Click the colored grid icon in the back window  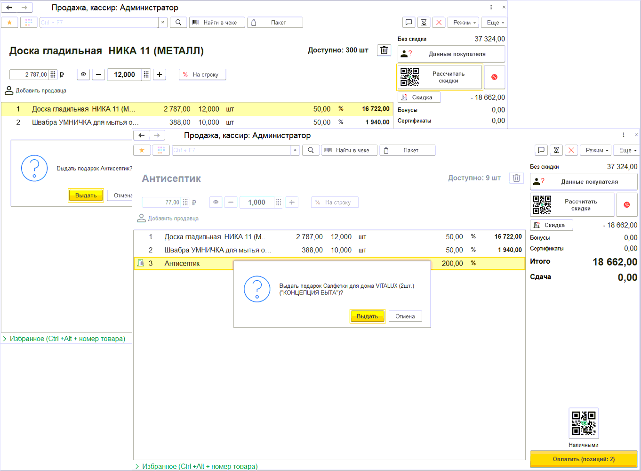pos(29,23)
